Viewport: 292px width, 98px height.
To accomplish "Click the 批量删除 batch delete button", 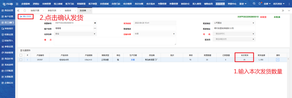I will (x=25, y=50).
